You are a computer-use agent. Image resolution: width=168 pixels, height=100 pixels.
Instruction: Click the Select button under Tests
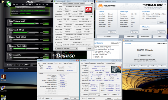(112, 32)
